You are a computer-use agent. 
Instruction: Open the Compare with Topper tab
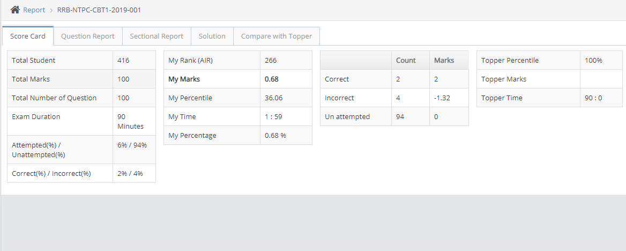[x=277, y=36]
